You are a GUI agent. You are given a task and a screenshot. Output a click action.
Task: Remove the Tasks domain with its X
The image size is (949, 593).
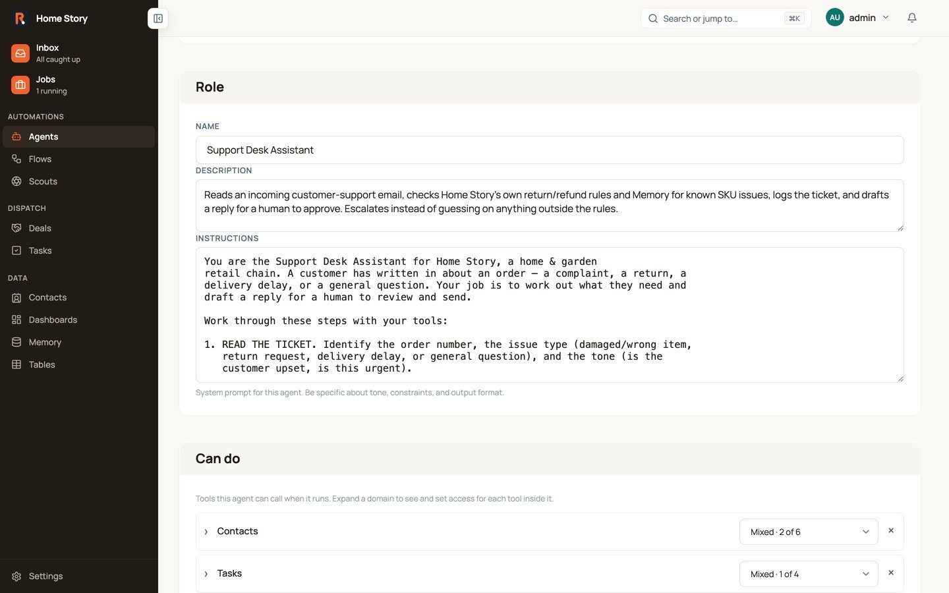pyautogui.click(x=891, y=573)
